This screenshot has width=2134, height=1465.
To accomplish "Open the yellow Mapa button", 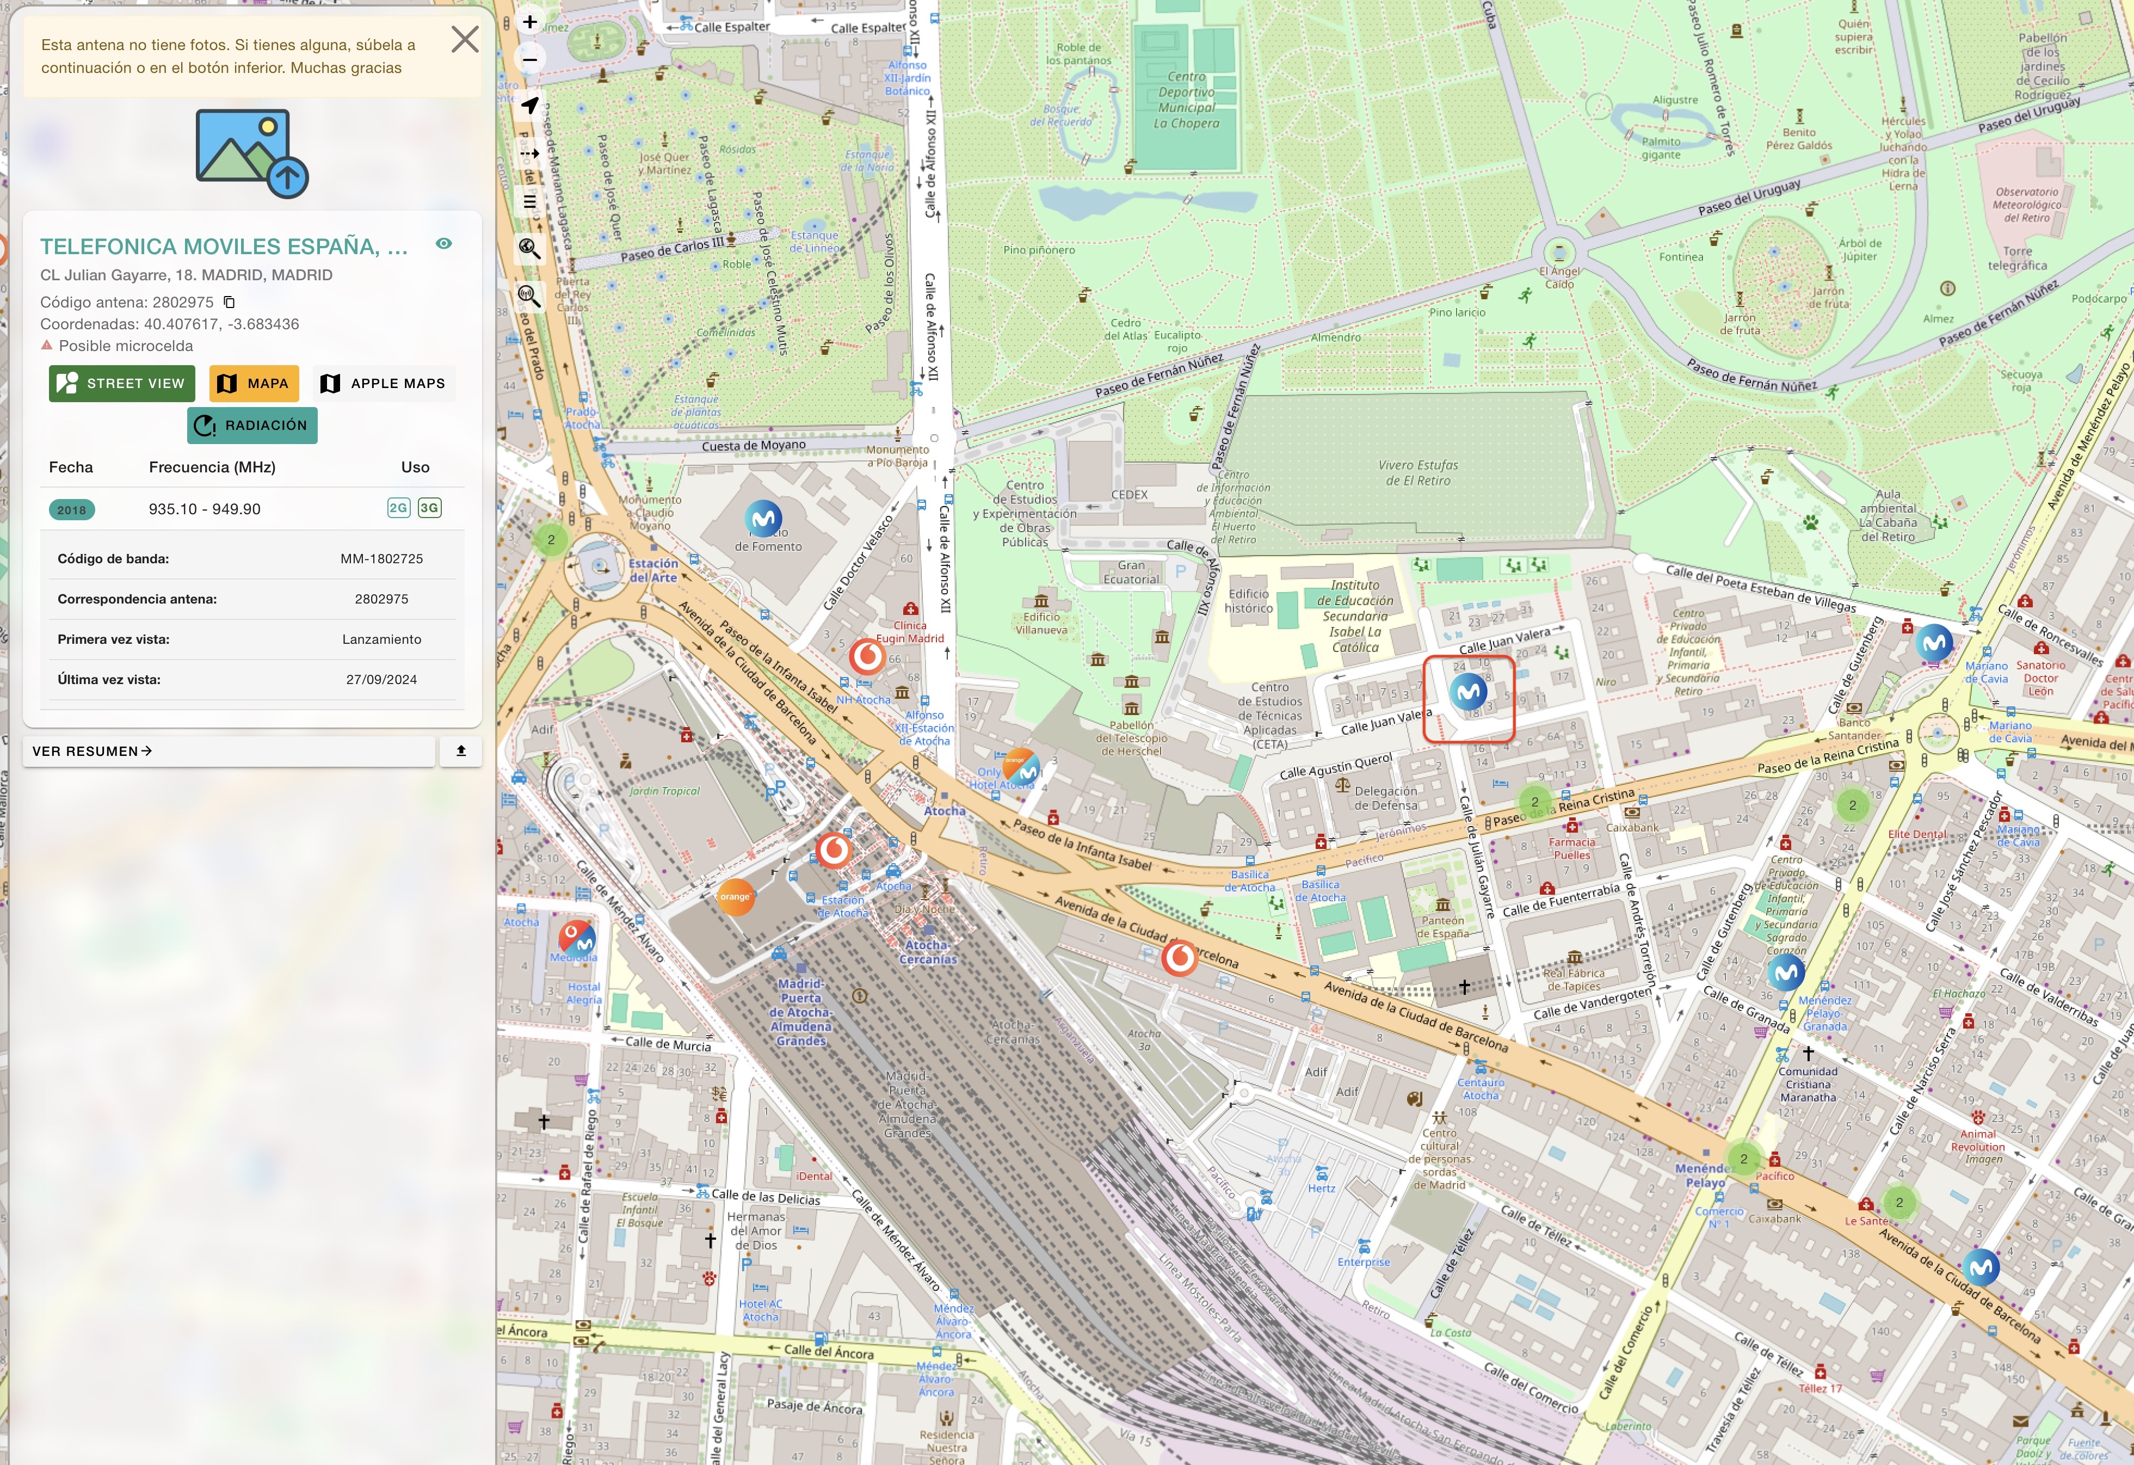I will point(254,383).
